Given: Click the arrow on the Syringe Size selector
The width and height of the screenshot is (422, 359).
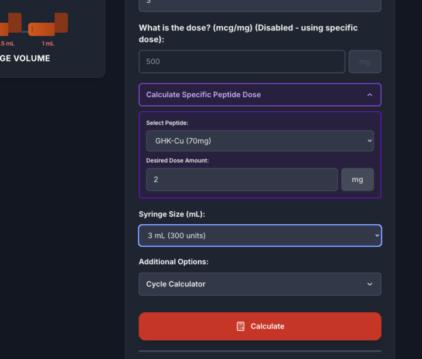Looking at the screenshot, I should (376, 235).
